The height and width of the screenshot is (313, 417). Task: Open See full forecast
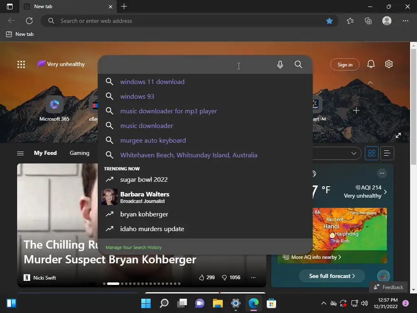point(332,276)
